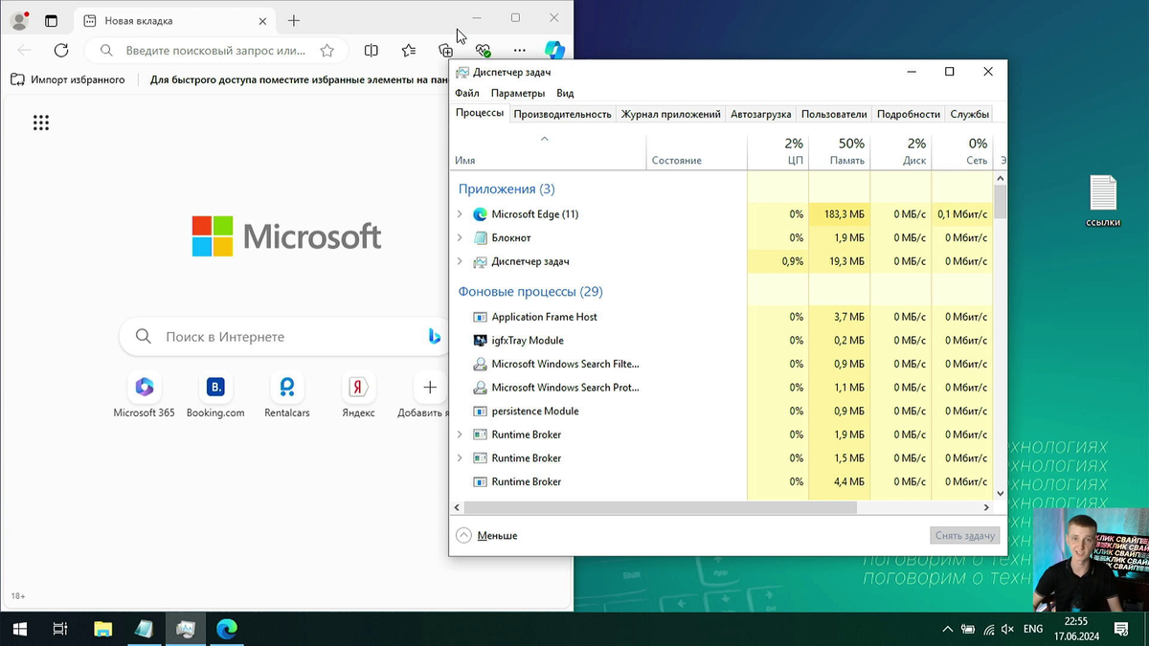Open the Яндекс shortcut tile
1149x646 pixels.
[x=358, y=396]
